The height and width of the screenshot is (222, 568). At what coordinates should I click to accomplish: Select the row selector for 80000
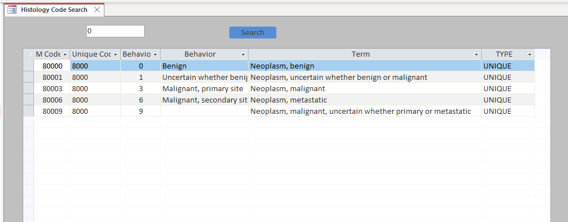click(x=28, y=66)
